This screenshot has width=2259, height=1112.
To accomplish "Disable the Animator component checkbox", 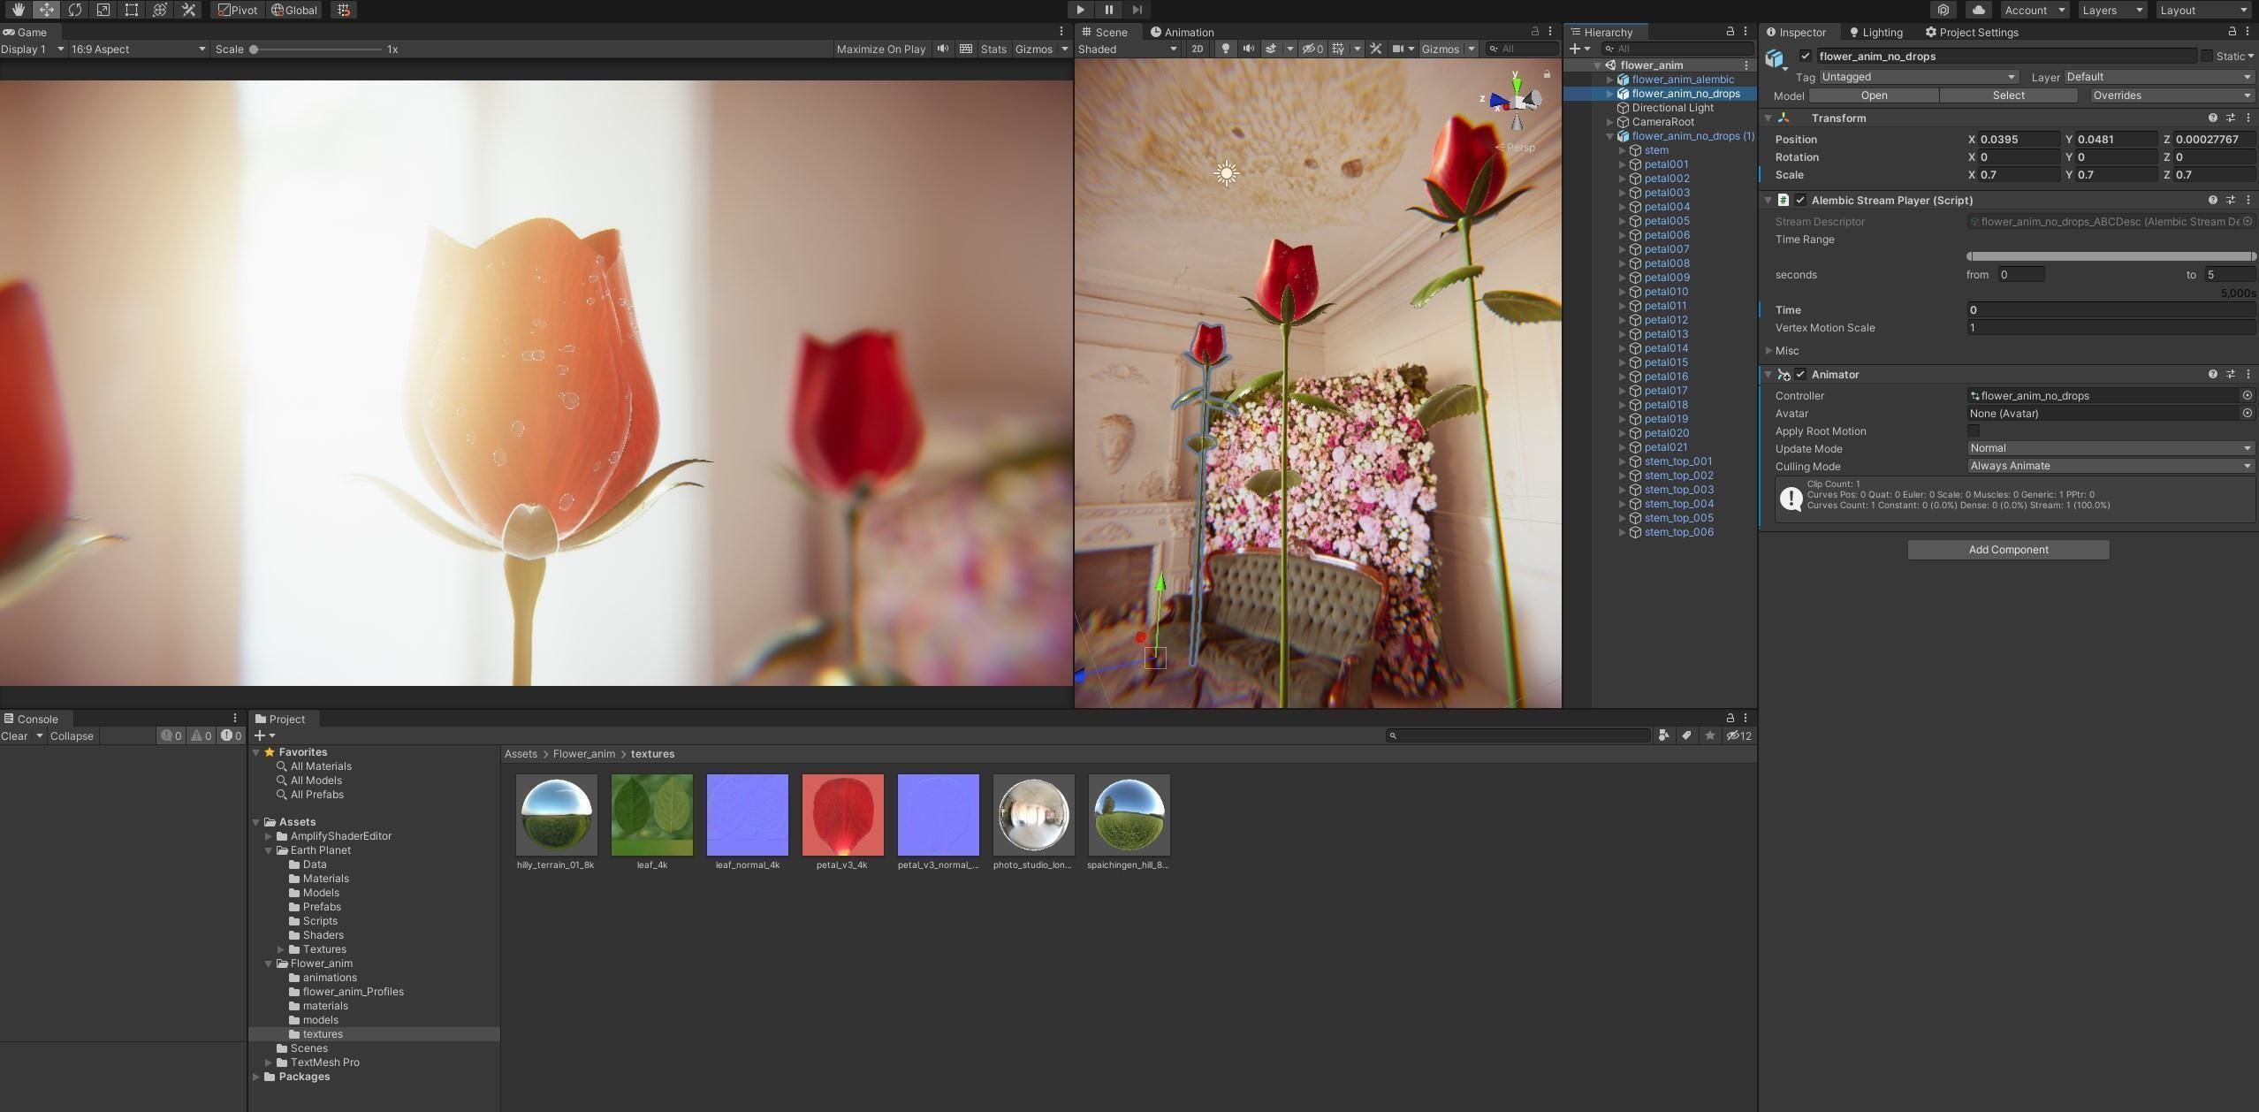I will point(1799,375).
